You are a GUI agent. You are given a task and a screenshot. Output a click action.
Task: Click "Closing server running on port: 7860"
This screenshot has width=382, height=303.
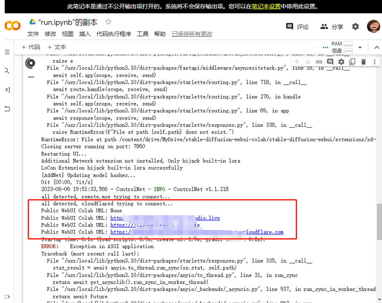pos(93,147)
